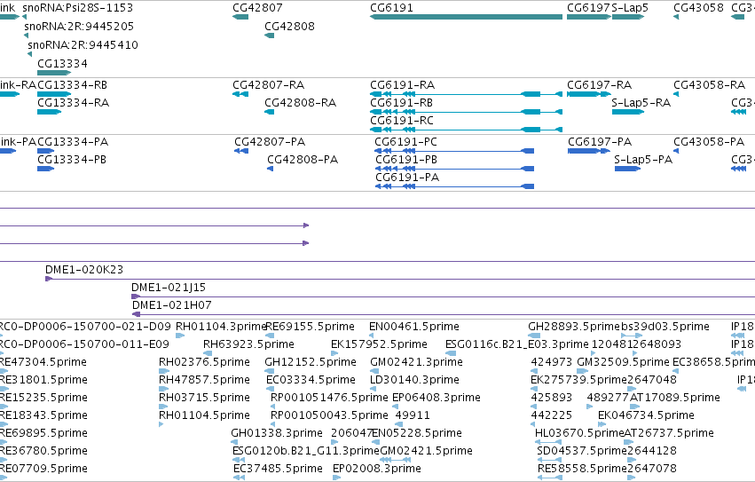Click the S-Lap5 gene label
The height and width of the screenshot is (482, 755).
click(x=630, y=8)
